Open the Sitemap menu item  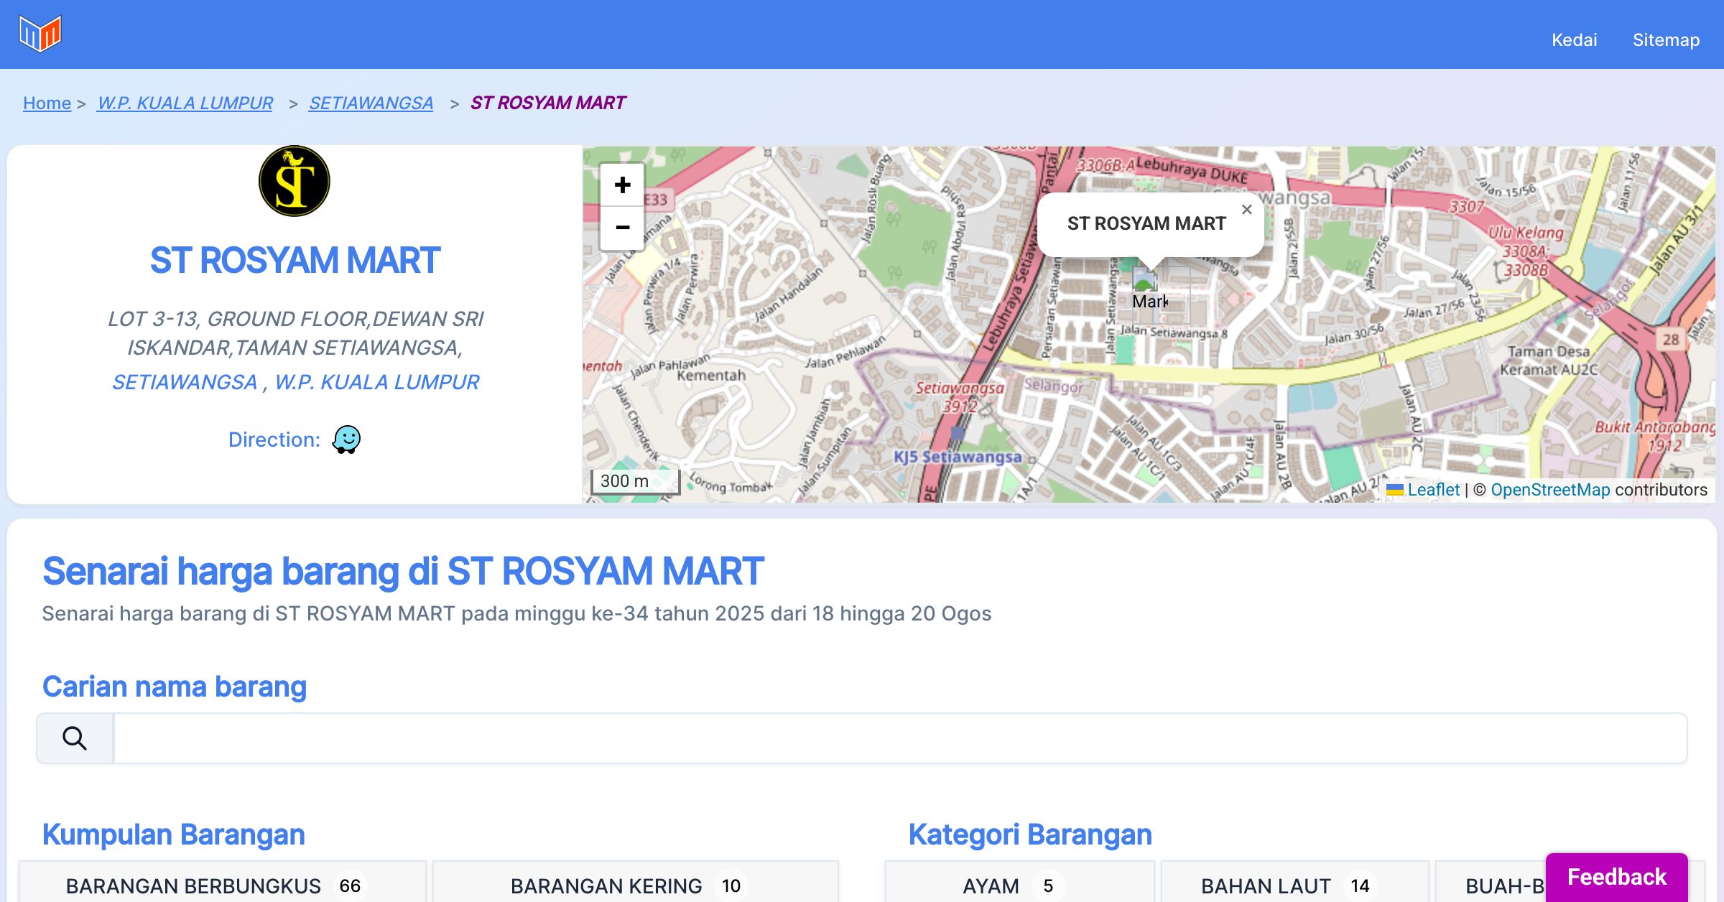click(x=1666, y=39)
